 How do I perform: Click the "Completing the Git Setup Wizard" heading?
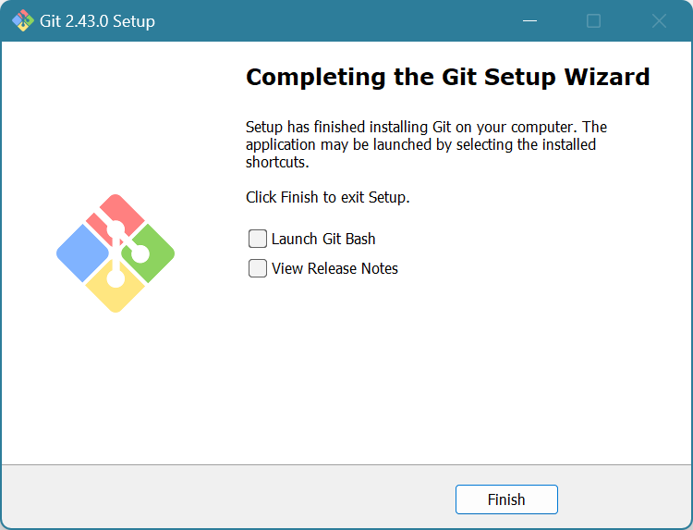point(448,77)
